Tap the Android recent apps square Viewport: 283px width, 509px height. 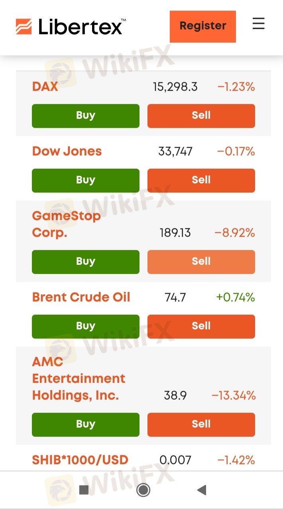tap(84, 490)
